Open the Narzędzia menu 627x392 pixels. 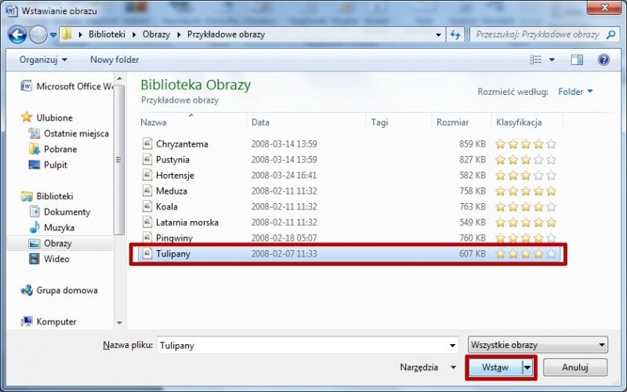pos(428,367)
